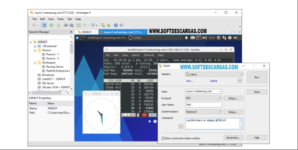Click the feedback speech bubble toolbar icon
The image size is (298, 150).
coord(121,25)
